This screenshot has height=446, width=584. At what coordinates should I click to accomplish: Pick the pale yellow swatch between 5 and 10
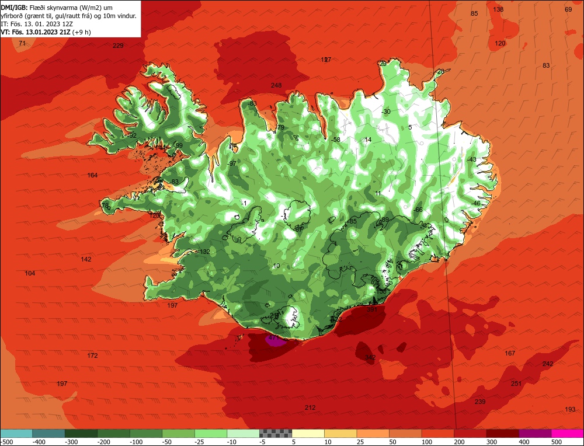308,433
